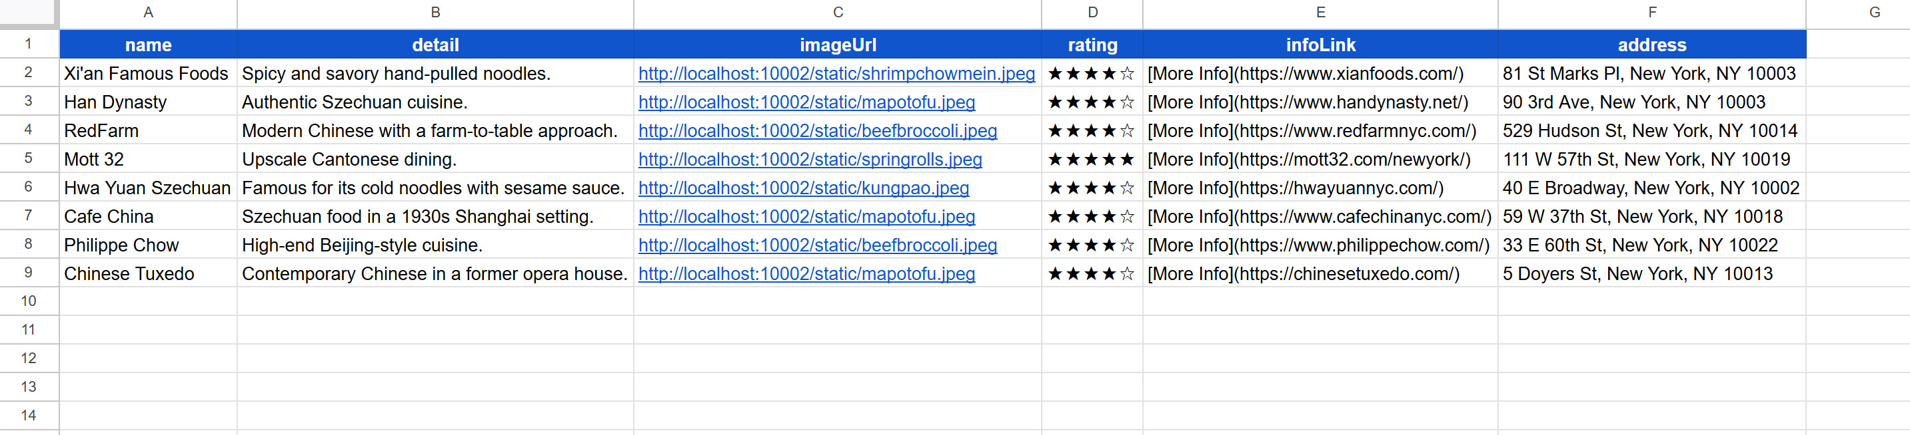This screenshot has width=1910, height=435.
Task: Click the Mott 32 five-star rating cell
Action: (x=1092, y=160)
